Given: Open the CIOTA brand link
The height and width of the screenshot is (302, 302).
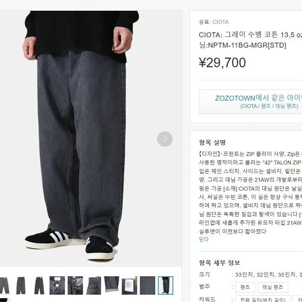Looking at the screenshot, I should pos(221,22).
